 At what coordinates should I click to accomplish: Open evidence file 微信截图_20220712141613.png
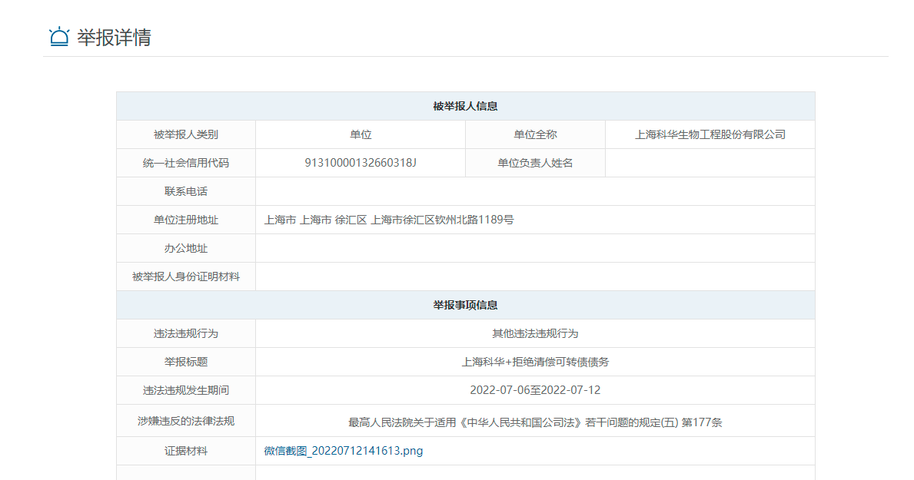344,451
